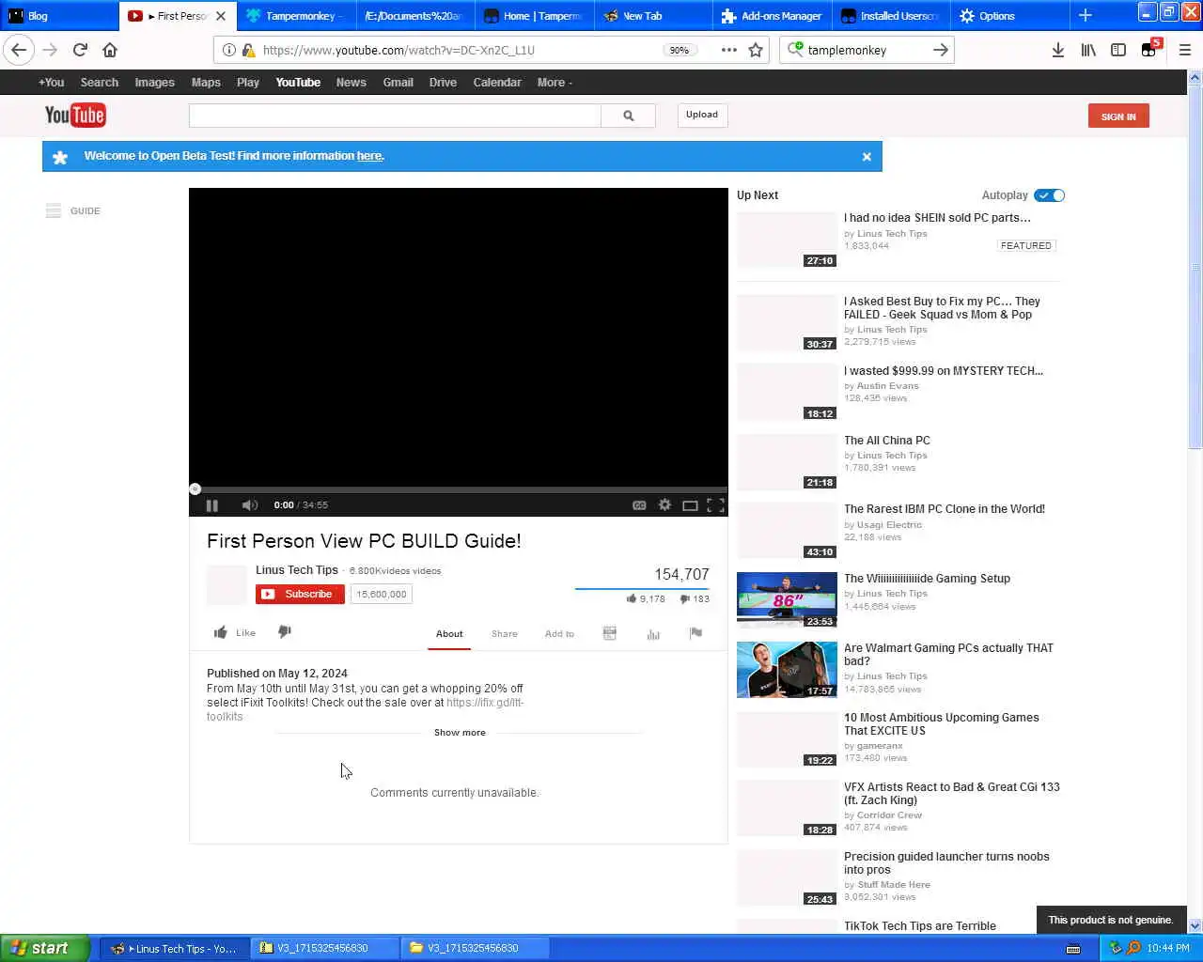Open Gmail from the Google bar

[398, 83]
